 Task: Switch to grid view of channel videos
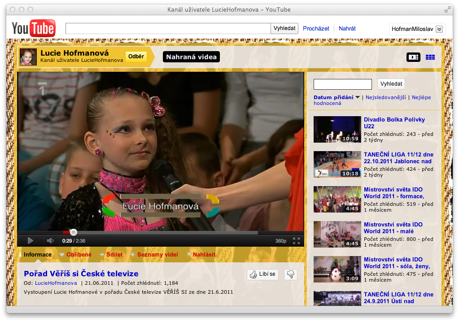(x=430, y=57)
